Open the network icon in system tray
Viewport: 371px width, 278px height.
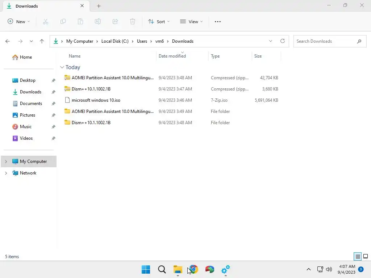click(320, 269)
